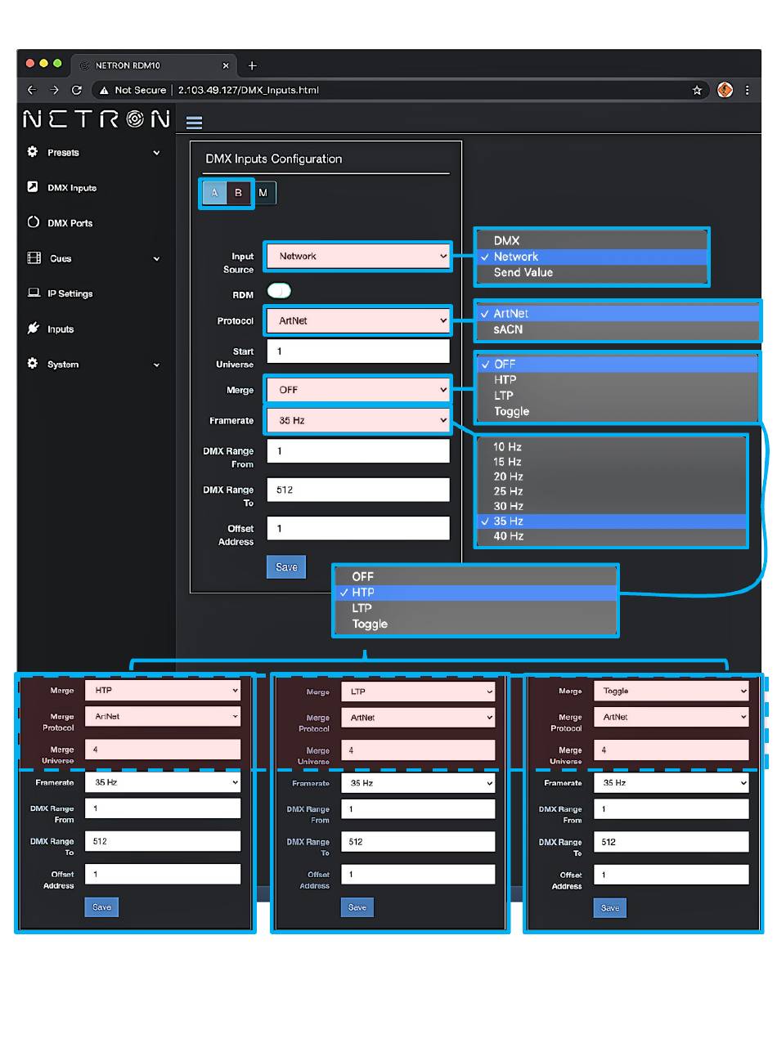
Task: Open the Merge dropdown showing OFF
Action: pyautogui.click(x=358, y=390)
